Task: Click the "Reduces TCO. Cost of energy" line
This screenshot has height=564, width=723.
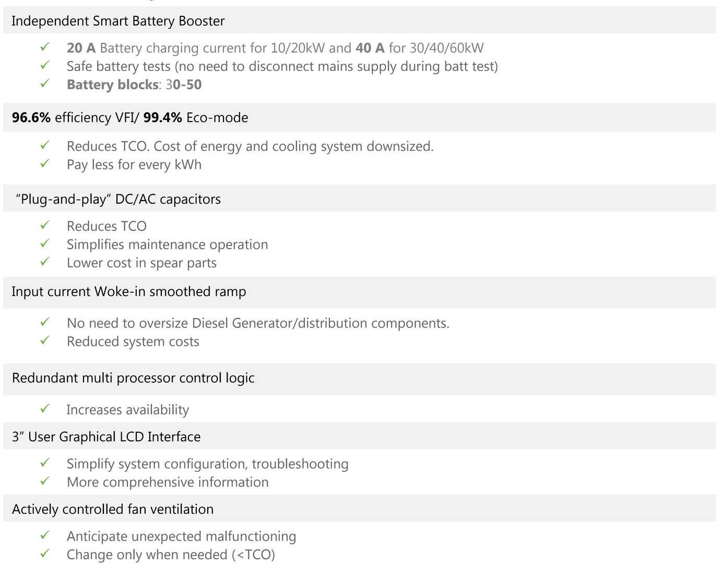Action: [x=250, y=146]
